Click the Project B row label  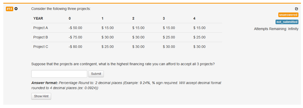pos(40,37)
